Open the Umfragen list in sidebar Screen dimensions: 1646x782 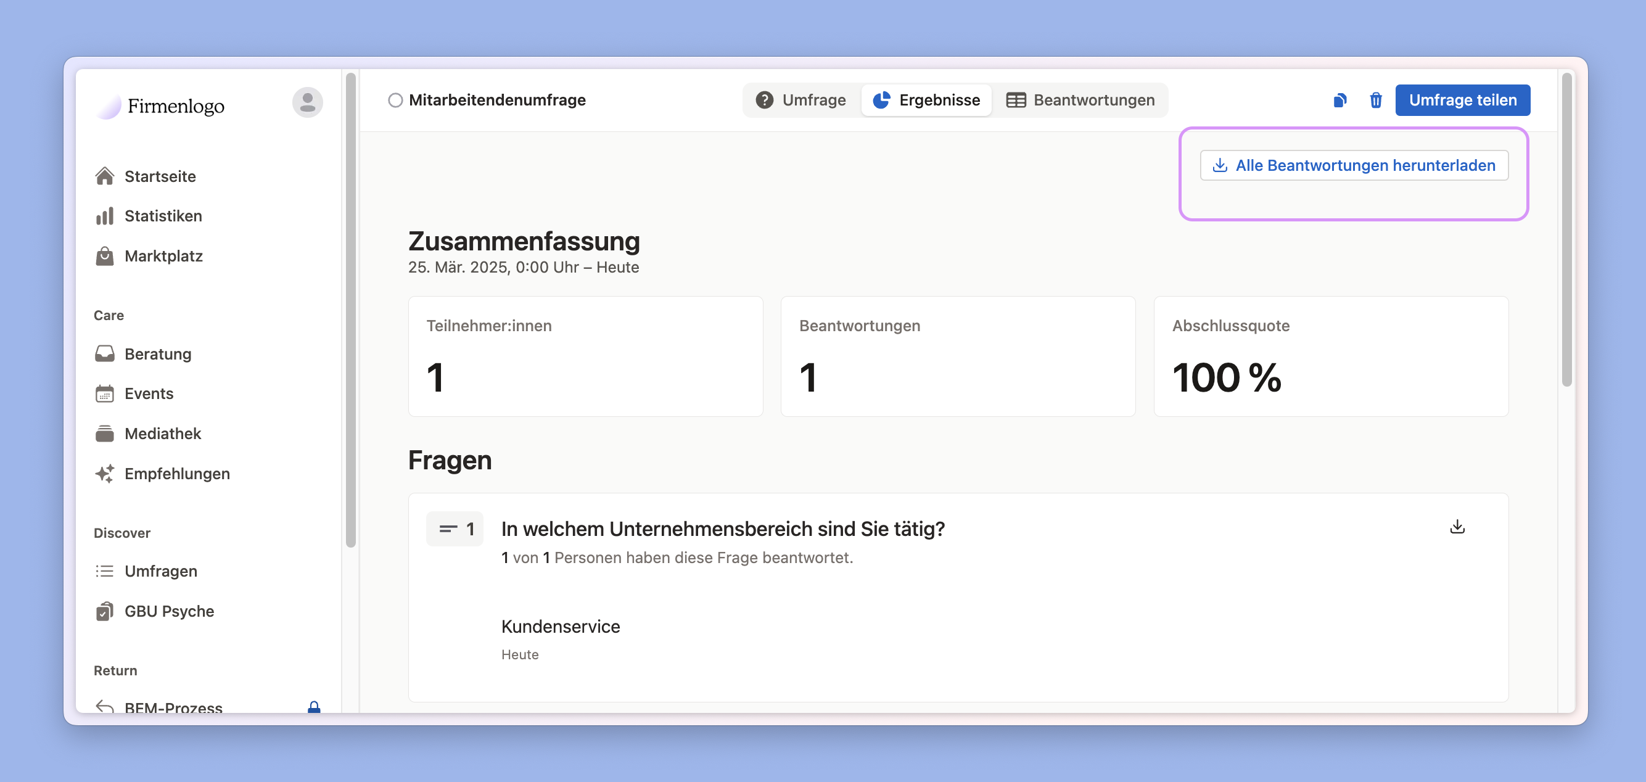click(x=160, y=571)
